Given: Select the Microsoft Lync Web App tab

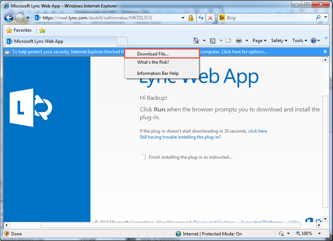Looking at the screenshot, I should click(60, 41).
